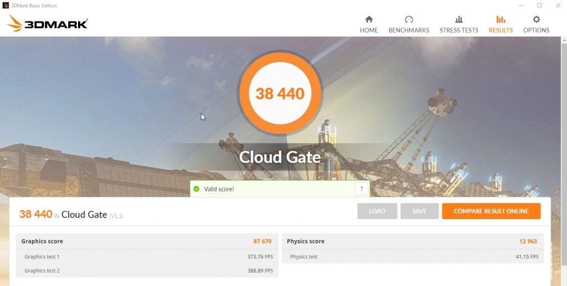Click the Graphics score header row

pos(147,241)
